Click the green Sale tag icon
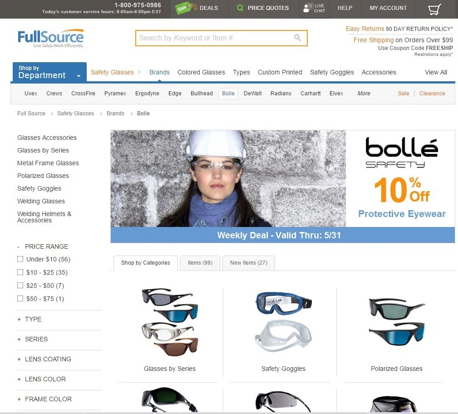The image size is (458, 414). click(x=186, y=8)
